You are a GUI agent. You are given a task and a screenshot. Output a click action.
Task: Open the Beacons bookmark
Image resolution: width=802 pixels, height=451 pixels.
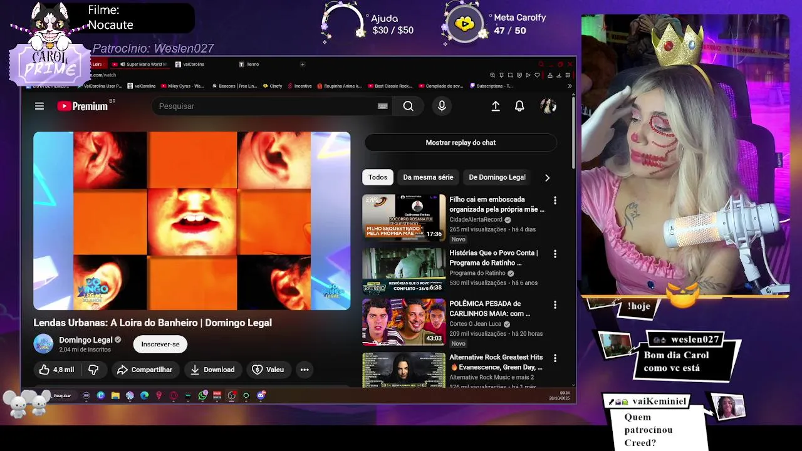click(x=235, y=86)
